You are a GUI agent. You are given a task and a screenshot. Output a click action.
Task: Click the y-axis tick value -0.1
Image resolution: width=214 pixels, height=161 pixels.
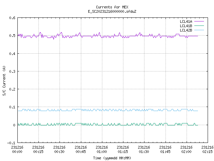click(x=11, y=143)
